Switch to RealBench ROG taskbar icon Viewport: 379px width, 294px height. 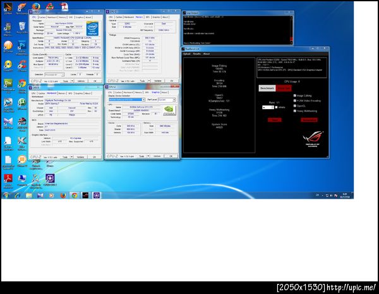85,196
